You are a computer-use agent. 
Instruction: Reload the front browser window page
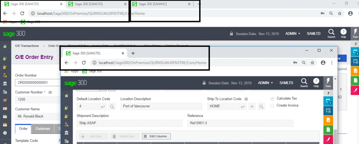pos(84,62)
